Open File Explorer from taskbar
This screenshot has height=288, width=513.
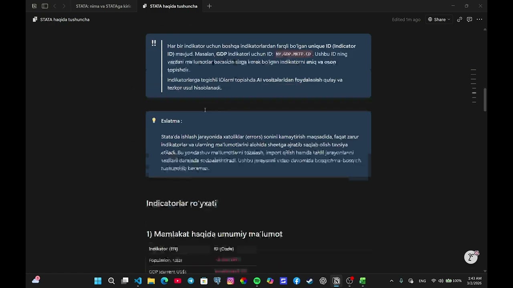pyautogui.click(x=151, y=281)
